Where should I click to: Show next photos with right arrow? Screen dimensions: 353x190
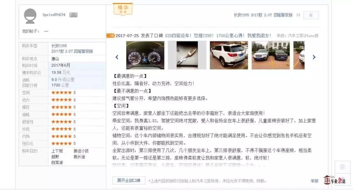tap(314, 57)
